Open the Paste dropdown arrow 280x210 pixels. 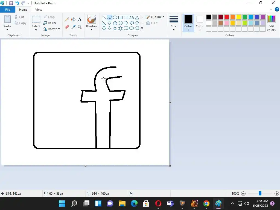click(x=7, y=30)
